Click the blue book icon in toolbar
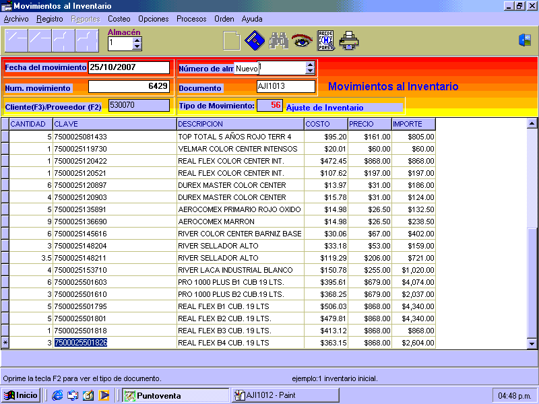 254,41
